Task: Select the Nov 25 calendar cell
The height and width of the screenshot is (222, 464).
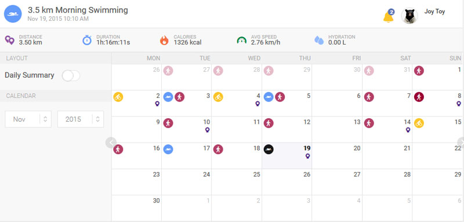Action: (x=237, y=182)
